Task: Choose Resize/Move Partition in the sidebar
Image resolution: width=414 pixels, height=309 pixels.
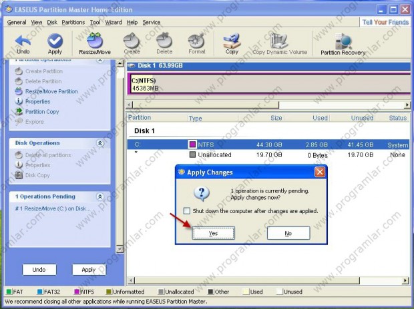Action: (x=46, y=91)
